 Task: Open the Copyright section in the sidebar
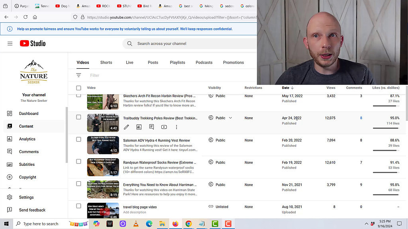click(27, 177)
